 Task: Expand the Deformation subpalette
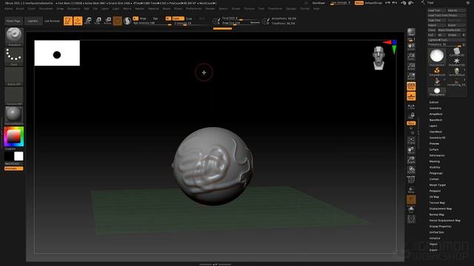pyautogui.click(x=437, y=155)
